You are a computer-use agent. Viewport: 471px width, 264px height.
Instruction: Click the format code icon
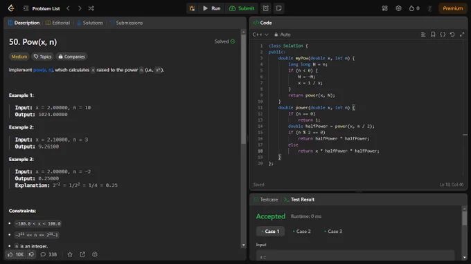point(423,35)
